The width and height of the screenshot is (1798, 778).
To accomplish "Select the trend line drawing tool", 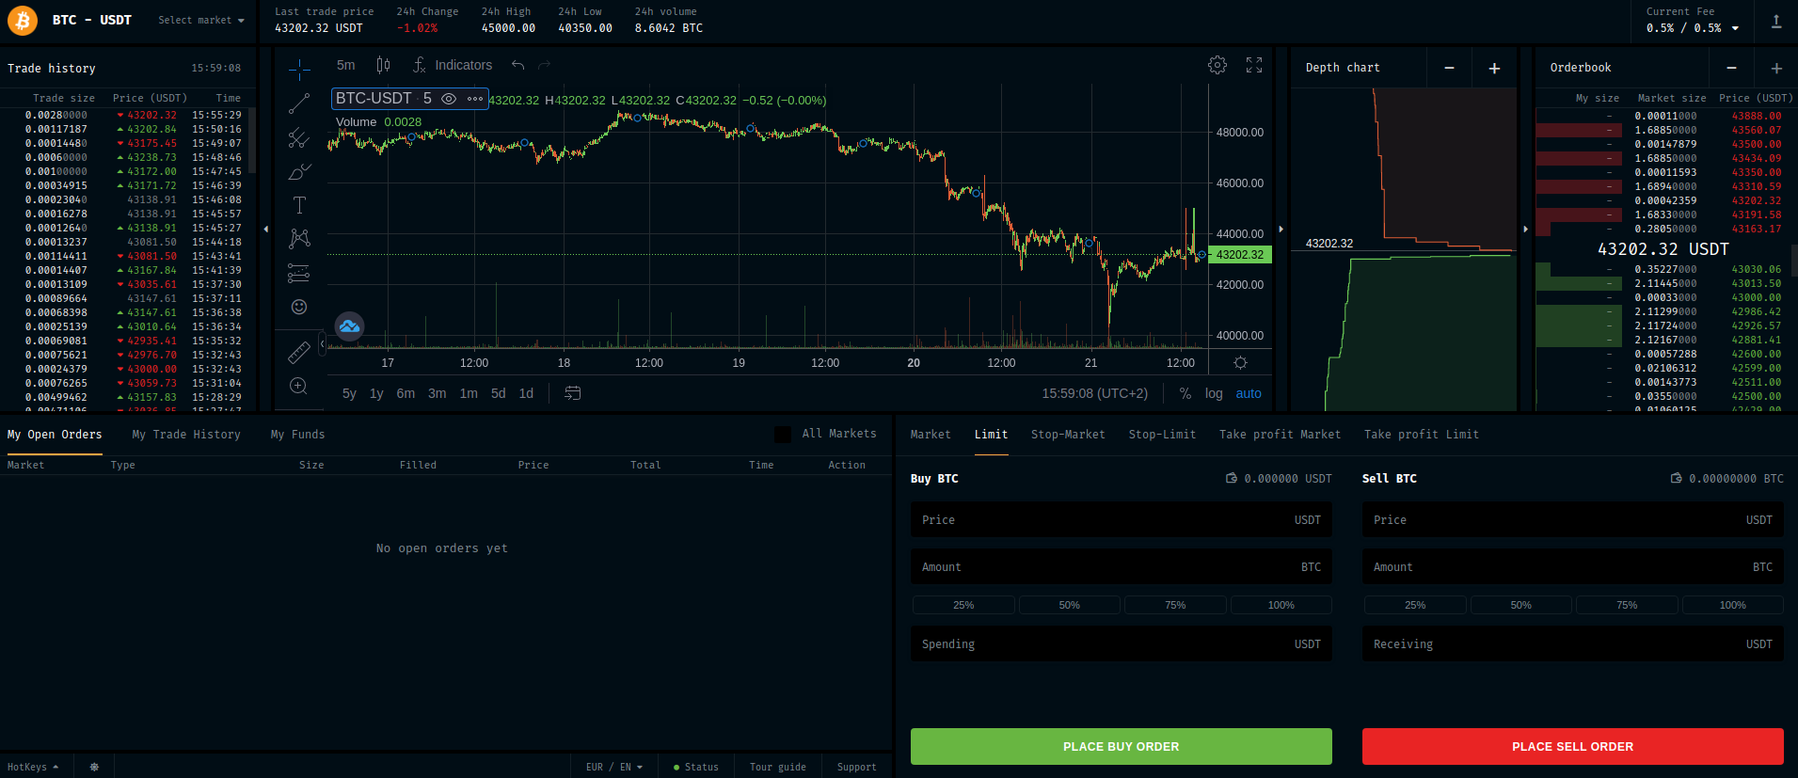I will click(299, 103).
